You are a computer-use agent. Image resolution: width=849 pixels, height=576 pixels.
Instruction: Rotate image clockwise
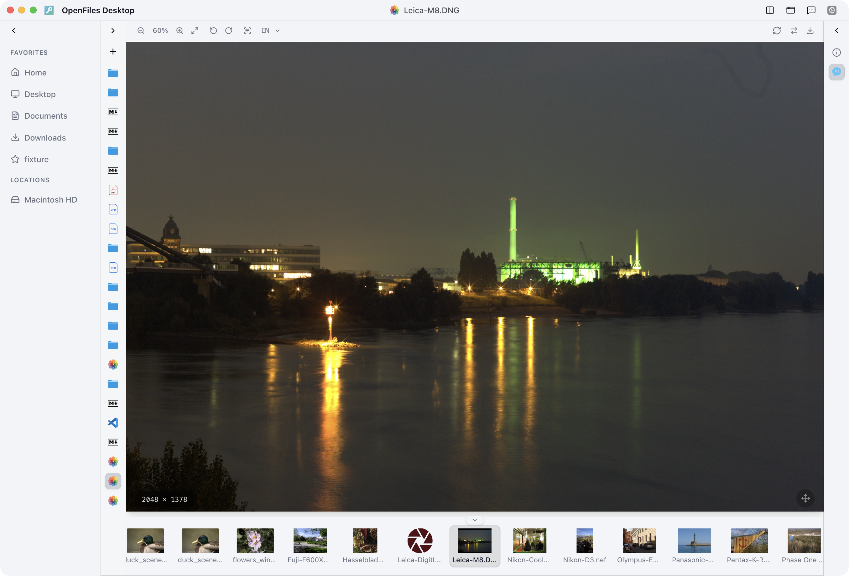(x=229, y=31)
